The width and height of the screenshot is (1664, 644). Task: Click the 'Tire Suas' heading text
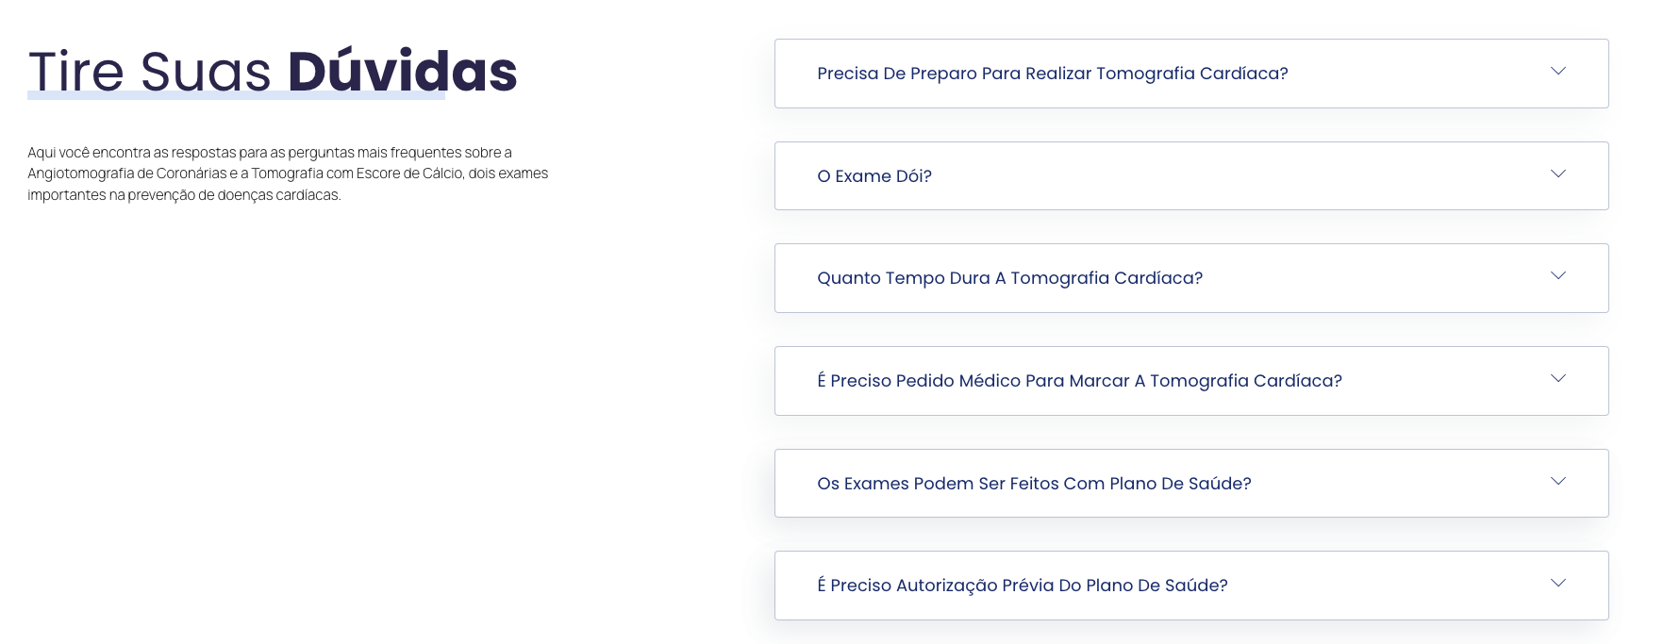click(150, 72)
